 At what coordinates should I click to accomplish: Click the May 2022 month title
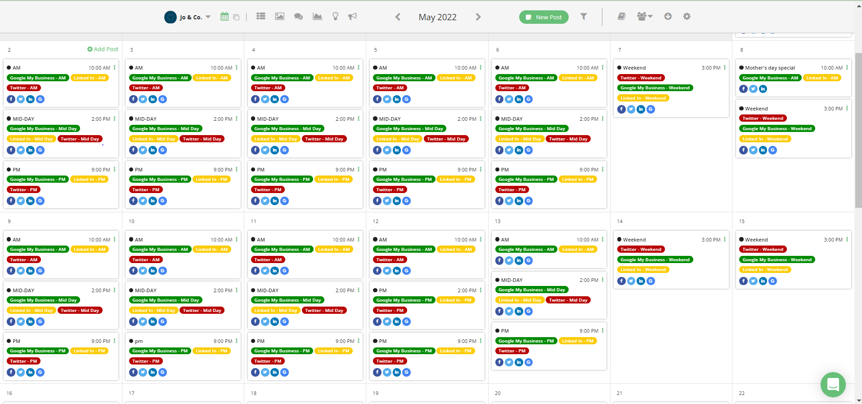tap(438, 17)
